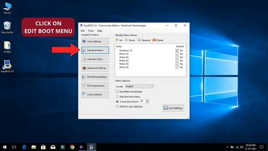Open View Settings in EasyBCD Toolbox
Image resolution: width=268 pixels, height=151 pixels.
(95, 42)
